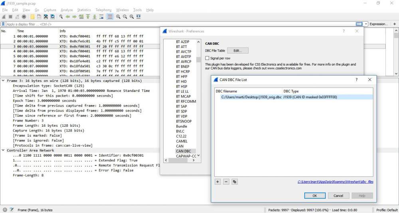Screen dimensions: 399x213
Task: Click the capture file properties status bar icon
Action: click(12, 210)
